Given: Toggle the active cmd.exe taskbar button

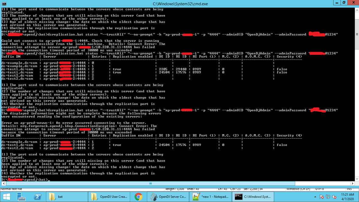Looking at the screenshot, I should pyautogui.click(x=252, y=197).
